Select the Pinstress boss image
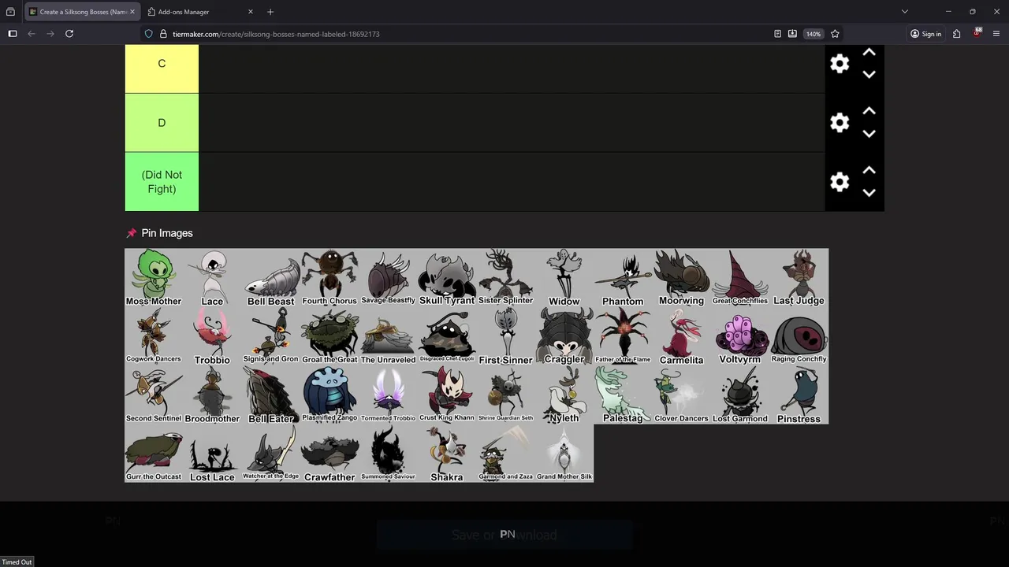1009x567 pixels. click(799, 395)
